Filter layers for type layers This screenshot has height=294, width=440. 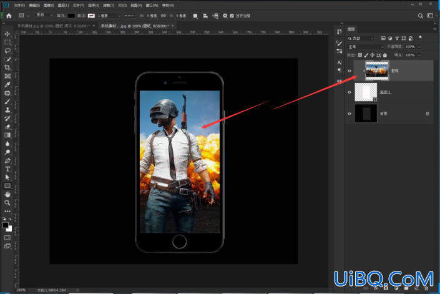397,38
